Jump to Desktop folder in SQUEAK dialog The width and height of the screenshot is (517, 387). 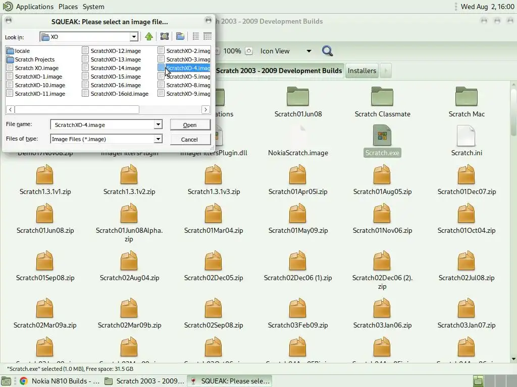(x=164, y=36)
